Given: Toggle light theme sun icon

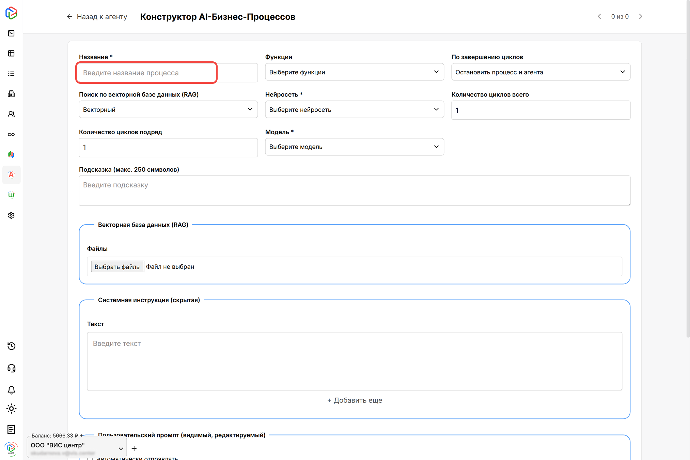Looking at the screenshot, I should point(11,409).
